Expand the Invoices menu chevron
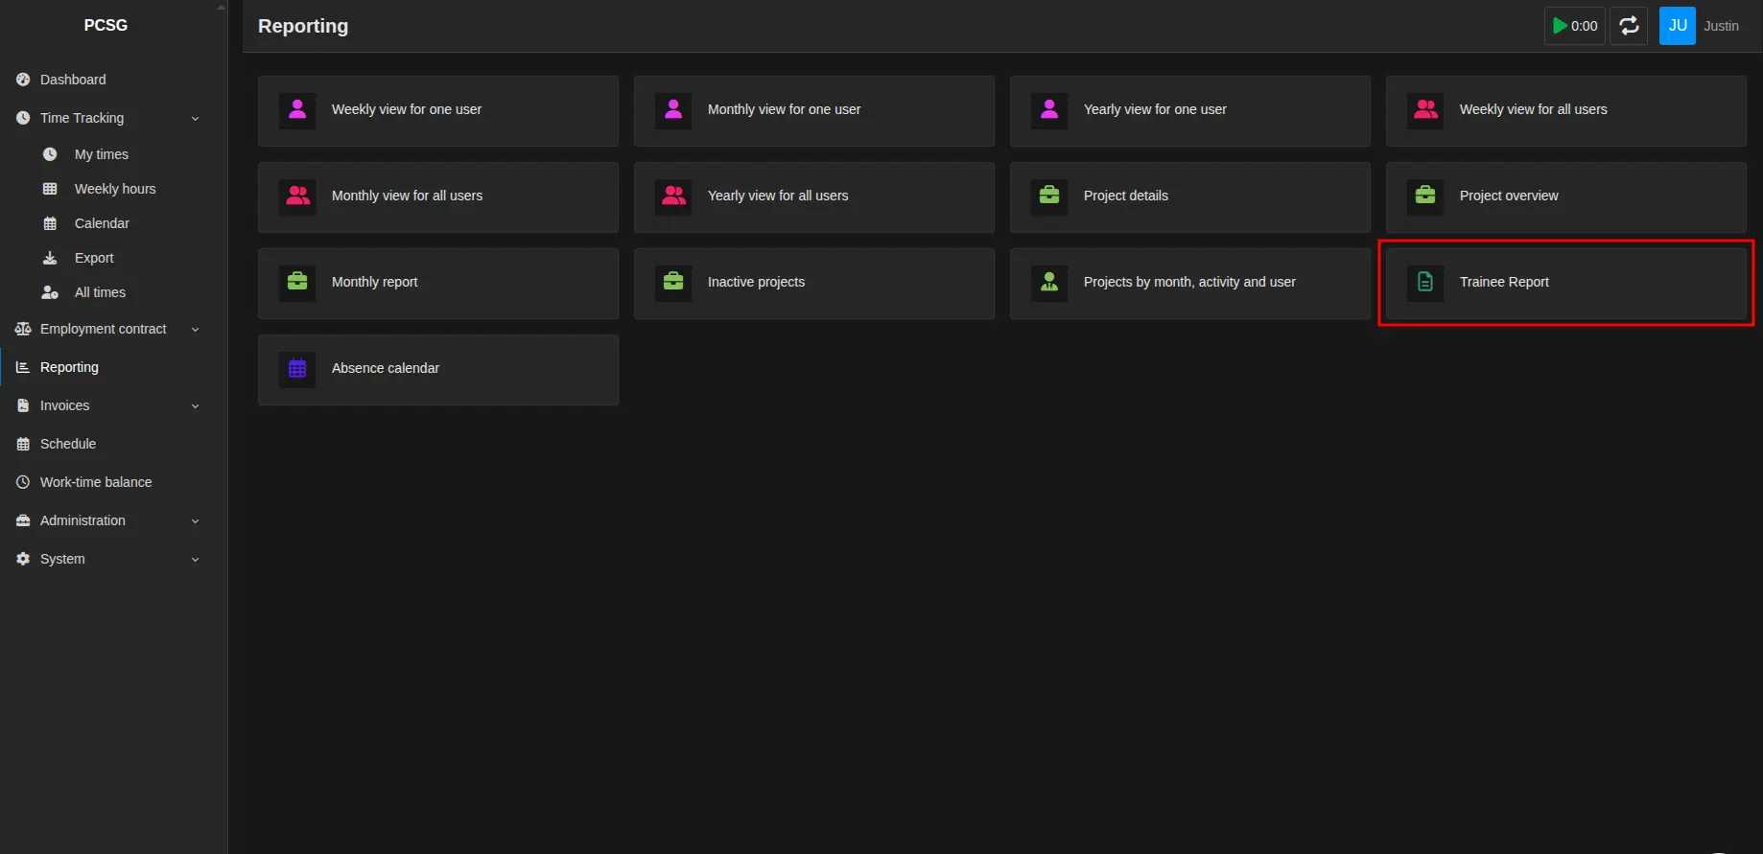 click(x=195, y=406)
